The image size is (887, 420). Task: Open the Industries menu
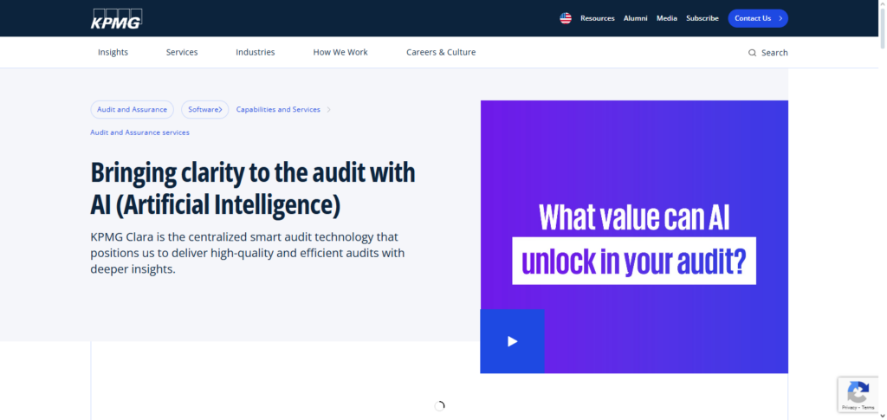pos(256,52)
